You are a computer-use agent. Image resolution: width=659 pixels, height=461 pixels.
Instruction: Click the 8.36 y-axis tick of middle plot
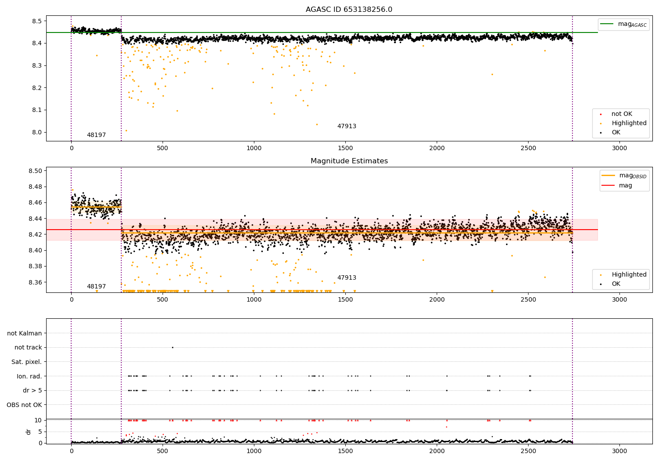pyautogui.click(x=35, y=282)
